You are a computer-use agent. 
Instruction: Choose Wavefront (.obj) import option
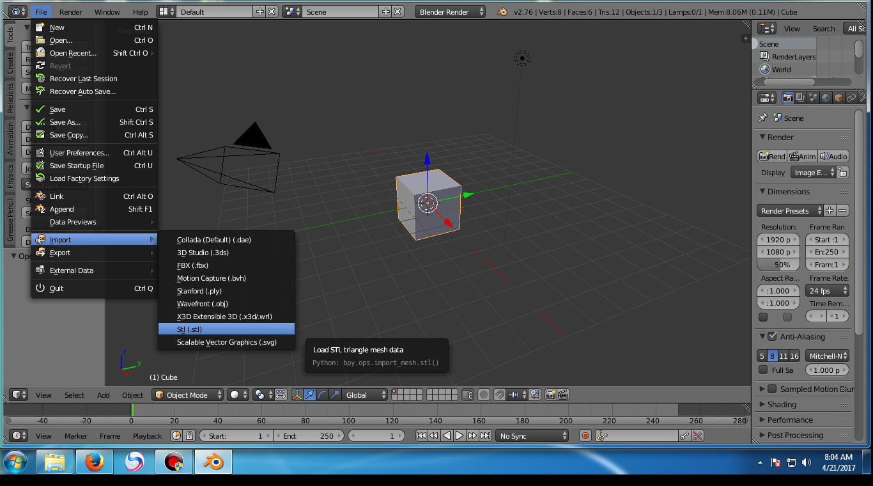click(x=226, y=303)
